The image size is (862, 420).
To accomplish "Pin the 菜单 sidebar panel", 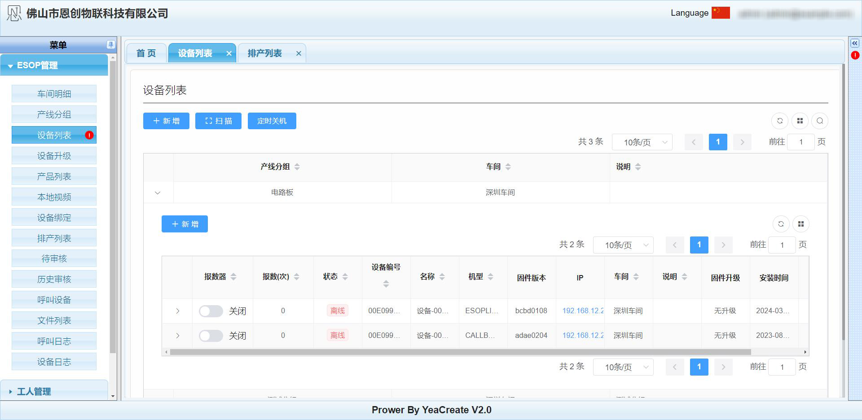I will click(110, 44).
